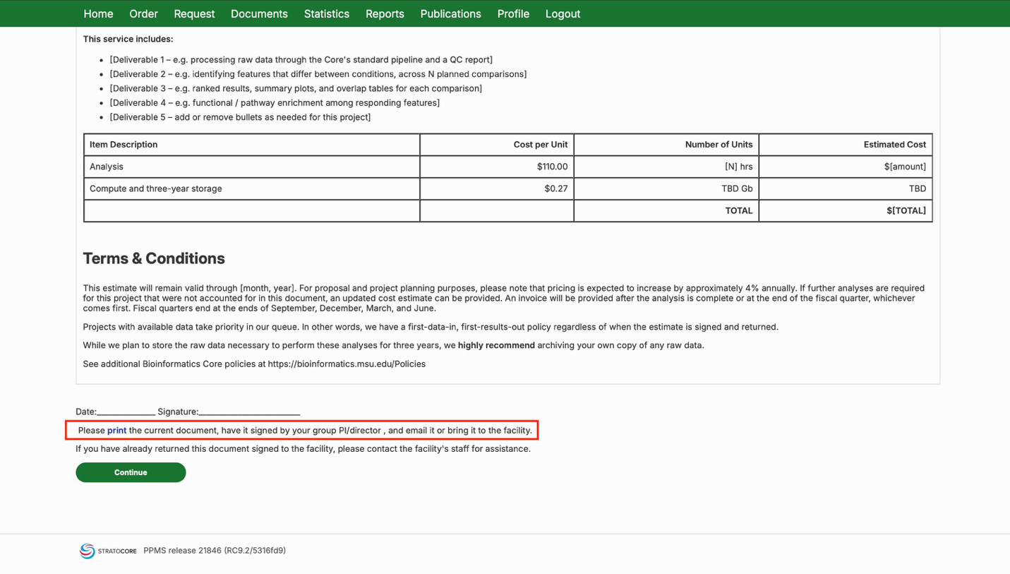Select the Cost per Unit column header

(x=497, y=145)
